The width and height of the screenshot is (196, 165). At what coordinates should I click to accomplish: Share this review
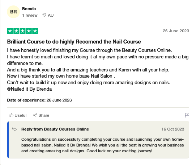pyautogui.click(x=41, y=115)
